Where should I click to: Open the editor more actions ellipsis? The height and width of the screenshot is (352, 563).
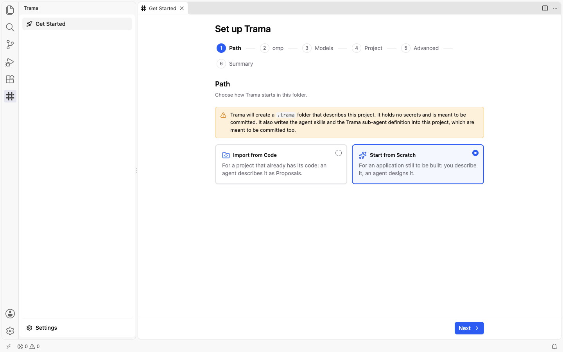pos(555,8)
